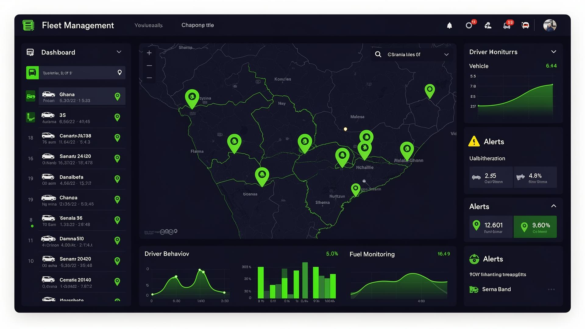Image resolution: width=585 pixels, height=329 pixels.
Task: Open the Chaponę ttle tab in header
Action: point(198,25)
